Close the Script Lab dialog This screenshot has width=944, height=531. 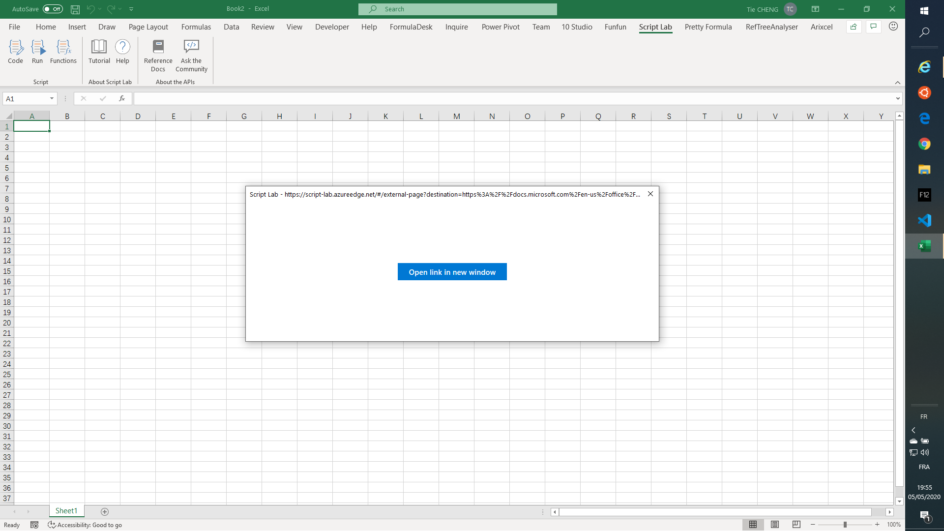coord(650,194)
